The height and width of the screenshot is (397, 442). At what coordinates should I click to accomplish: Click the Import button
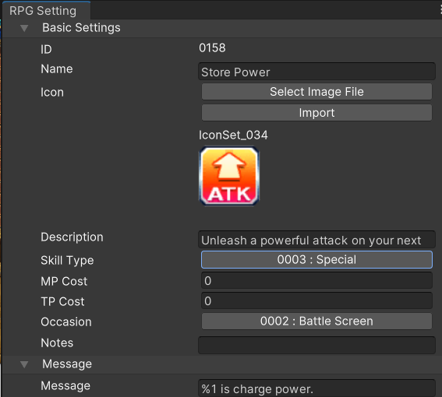[x=316, y=113]
